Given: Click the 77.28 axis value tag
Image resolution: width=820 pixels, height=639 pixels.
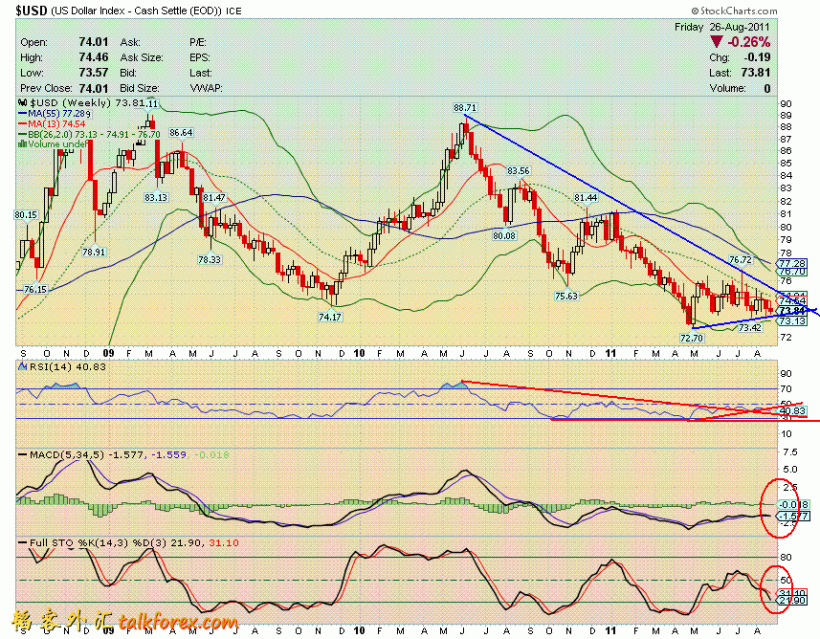Looking at the screenshot, I should 792,263.
